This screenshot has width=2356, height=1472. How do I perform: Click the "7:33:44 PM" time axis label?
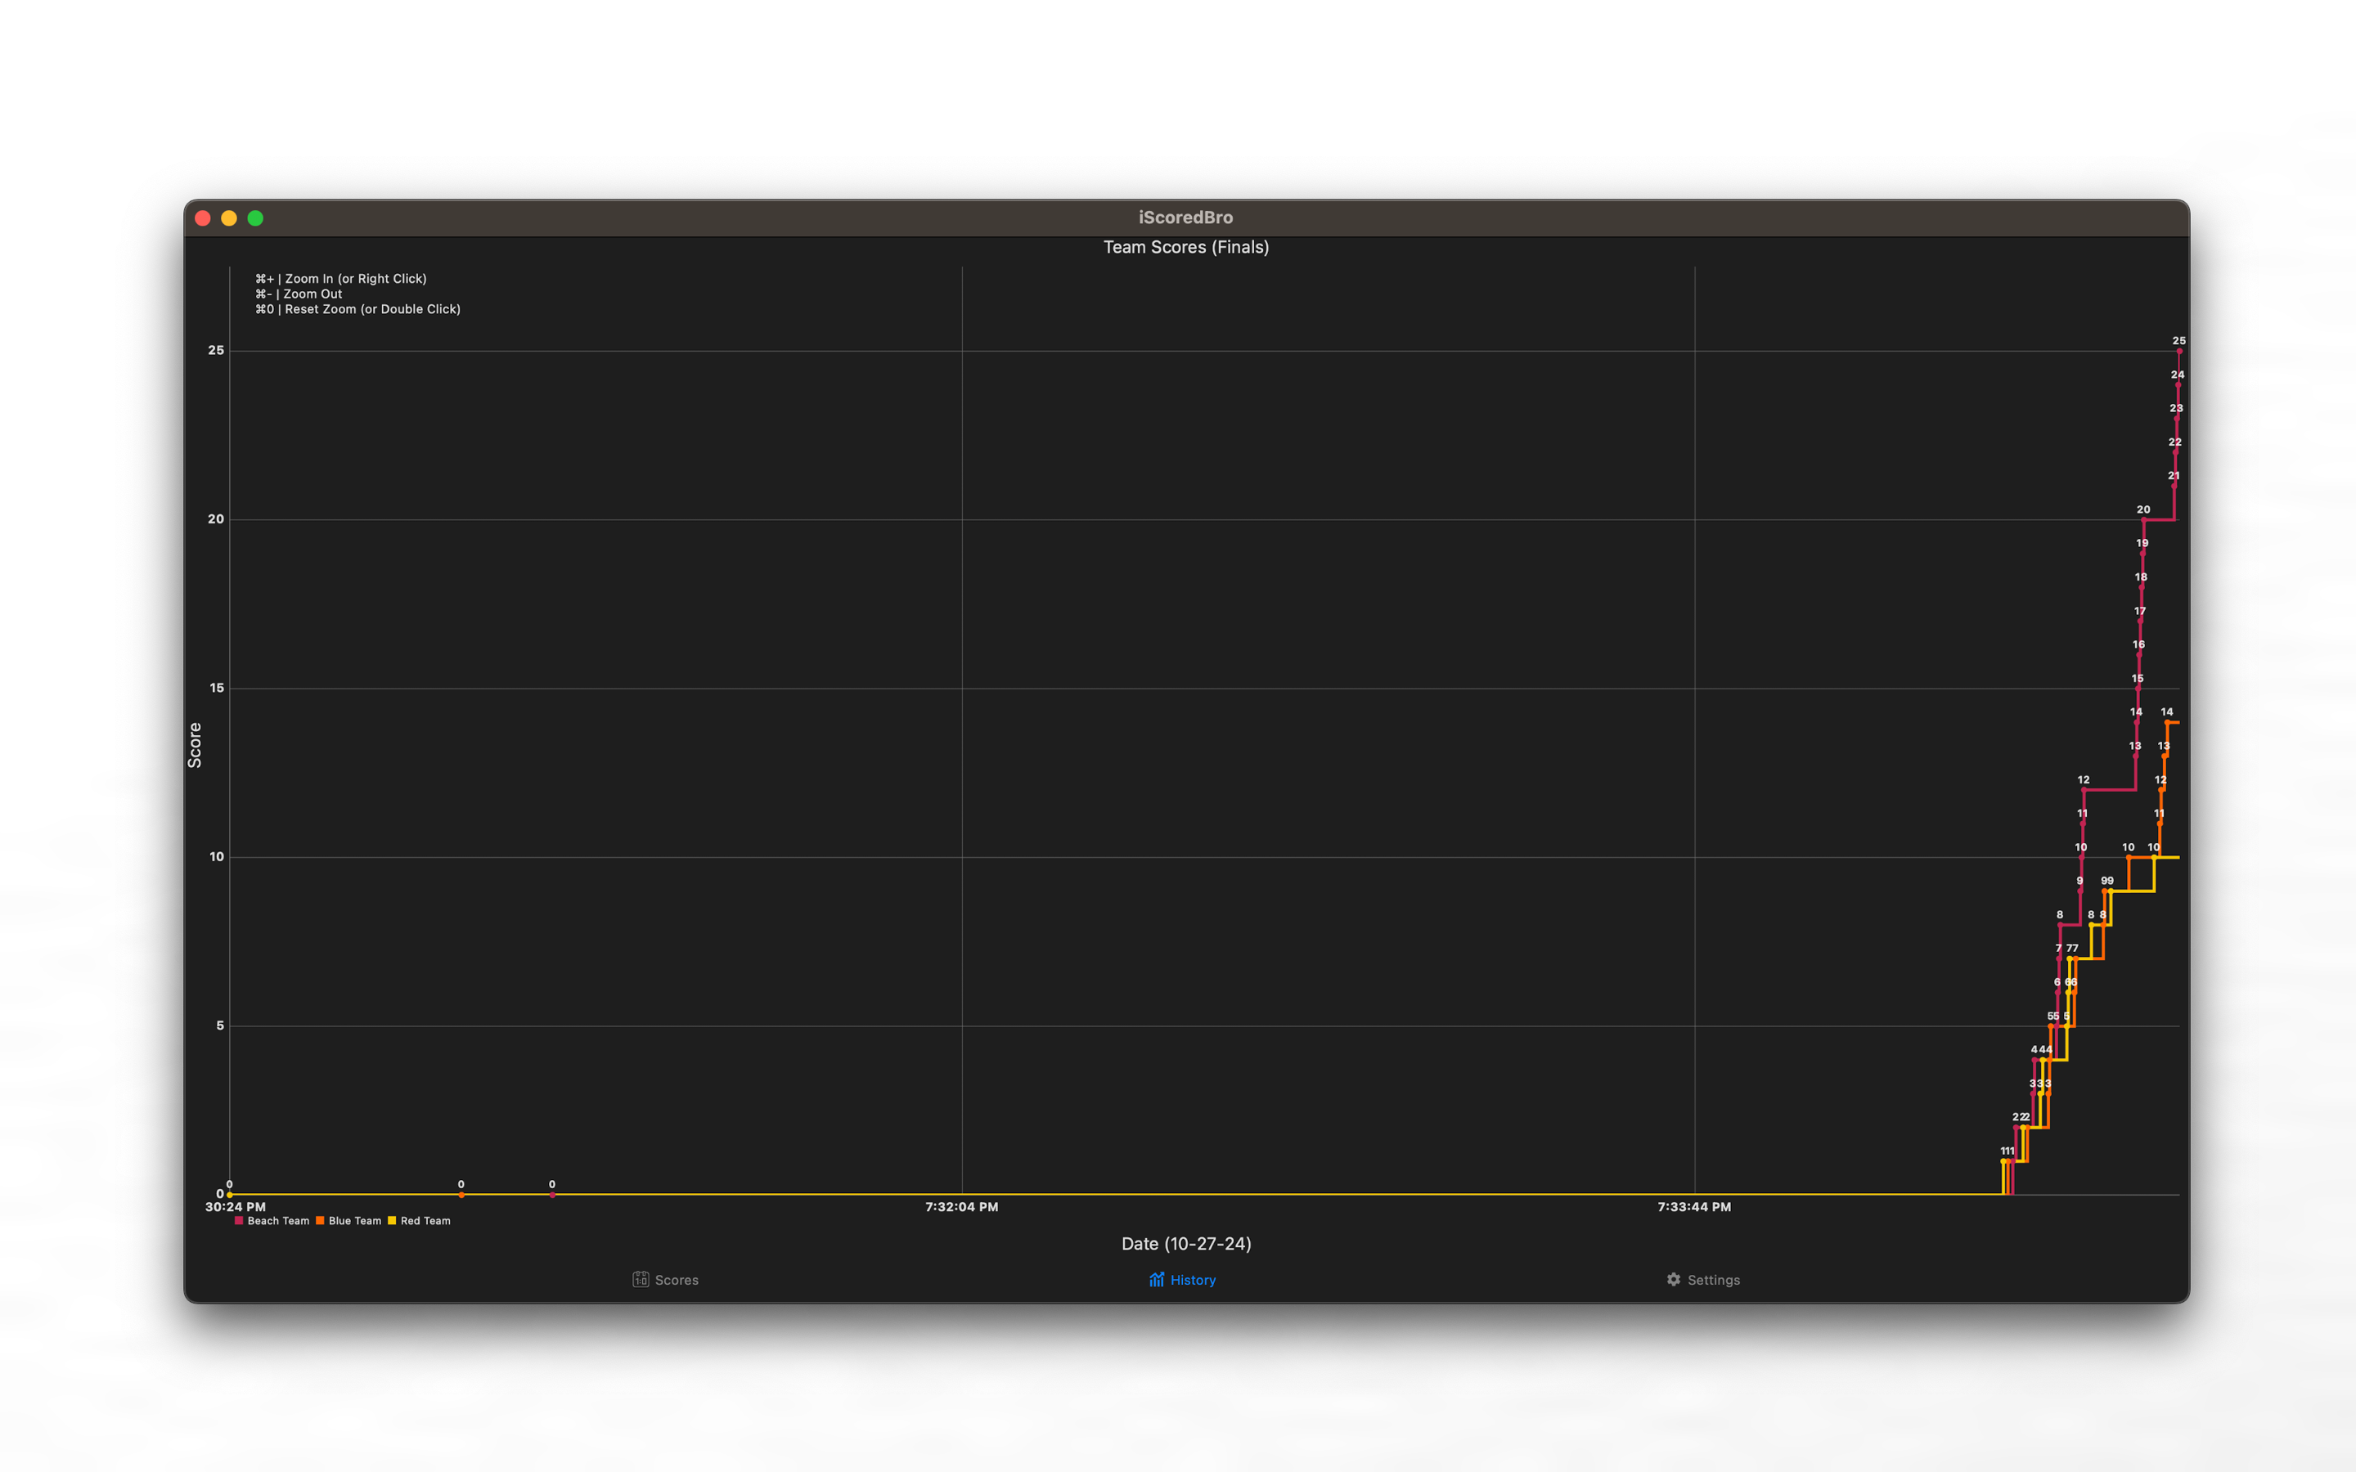click(1694, 1207)
